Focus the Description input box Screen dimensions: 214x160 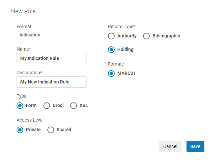click(x=51, y=82)
